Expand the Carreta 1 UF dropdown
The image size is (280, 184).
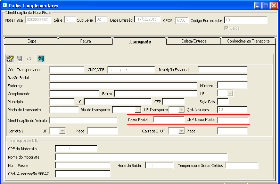tap(62, 131)
